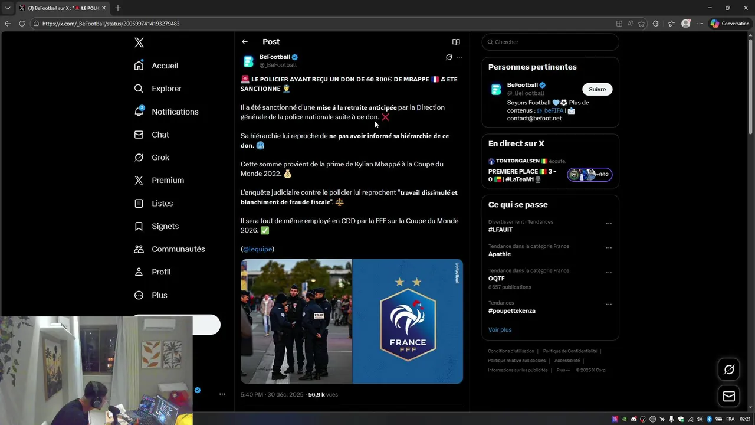This screenshot has width=755, height=425.
Task: Click the address bar URL
Action: point(111,24)
